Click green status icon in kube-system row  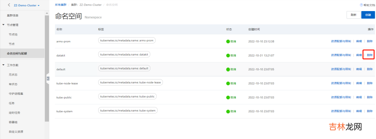click(228, 111)
